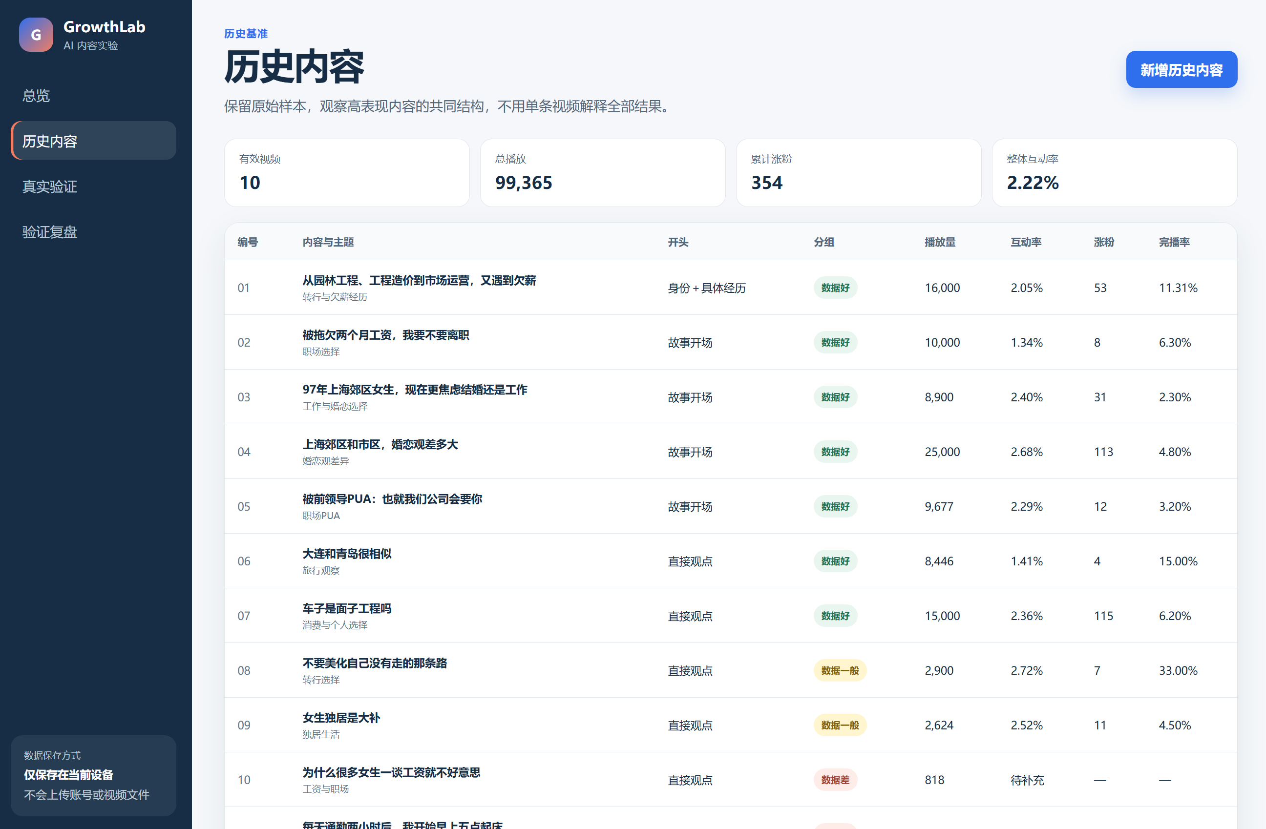Click the 开头 column header
The height and width of the screenshot is (829, 1266).
[x=678, y=243]
